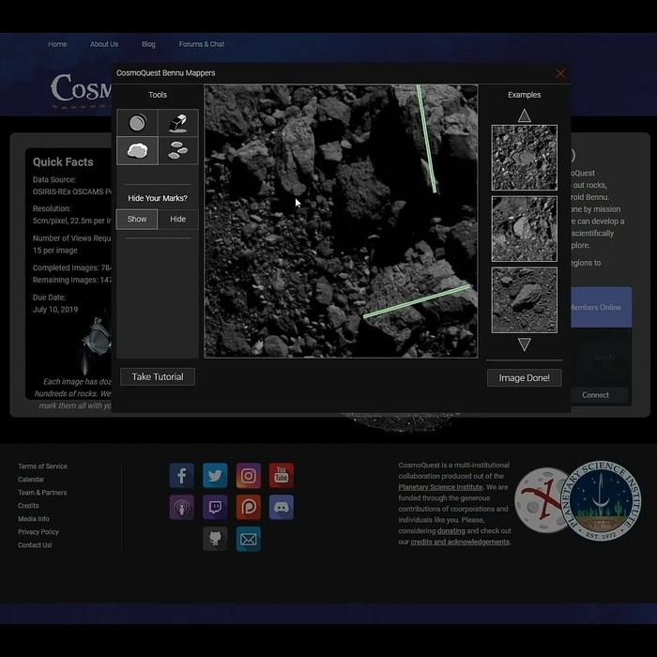Screen dimensions: 657x657
Task: Open the Discord social icon
Action: pos(281,508)
